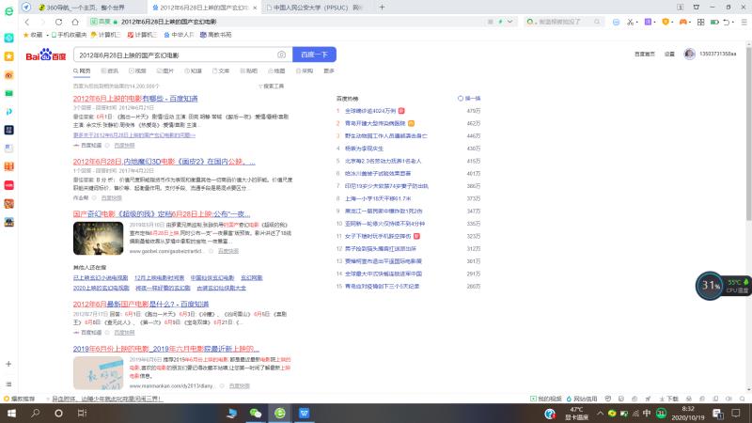This screenshot has height=423, width=752.
Task: Close the active Baidu search tab
Action: 255,8
